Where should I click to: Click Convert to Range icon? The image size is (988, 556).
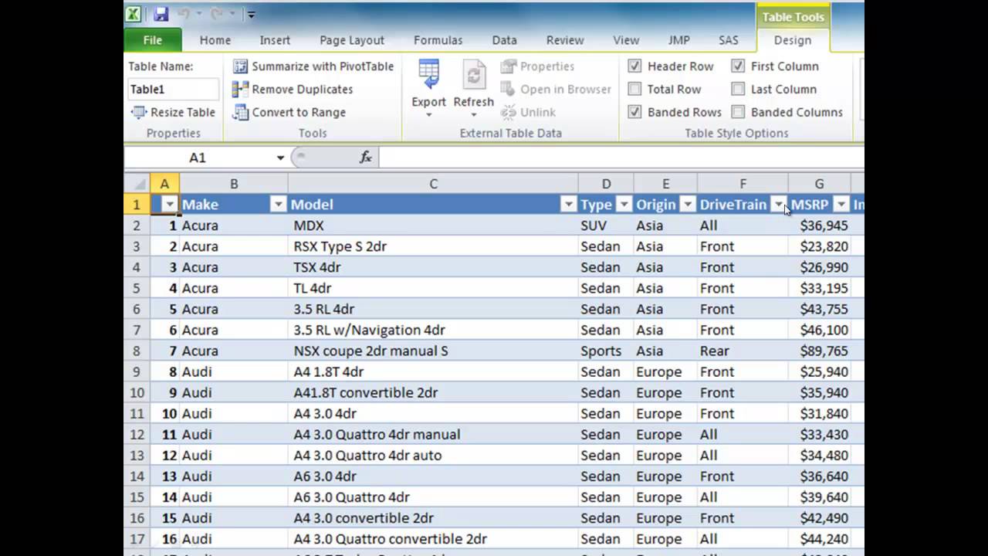241,113
